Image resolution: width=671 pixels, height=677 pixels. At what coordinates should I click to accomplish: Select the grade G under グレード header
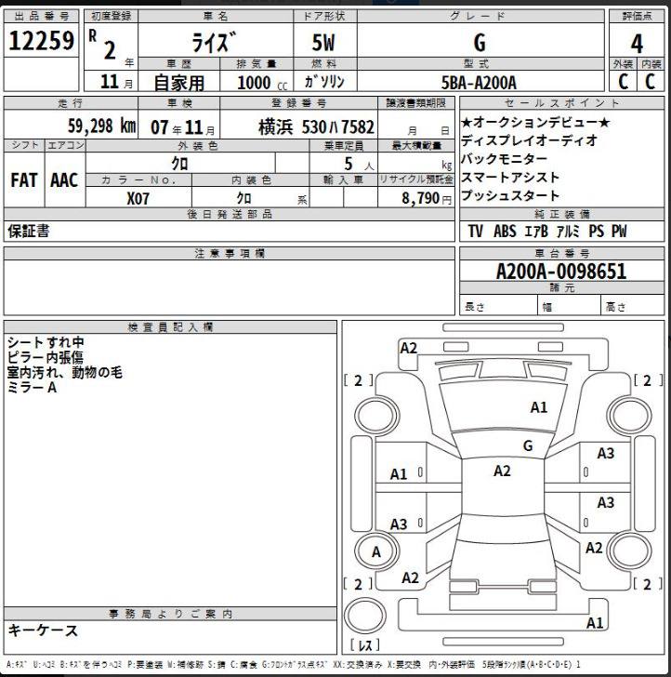point(480,43)
